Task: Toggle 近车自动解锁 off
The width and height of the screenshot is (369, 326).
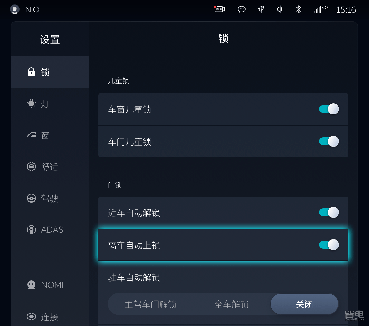Action: [329, 212]
